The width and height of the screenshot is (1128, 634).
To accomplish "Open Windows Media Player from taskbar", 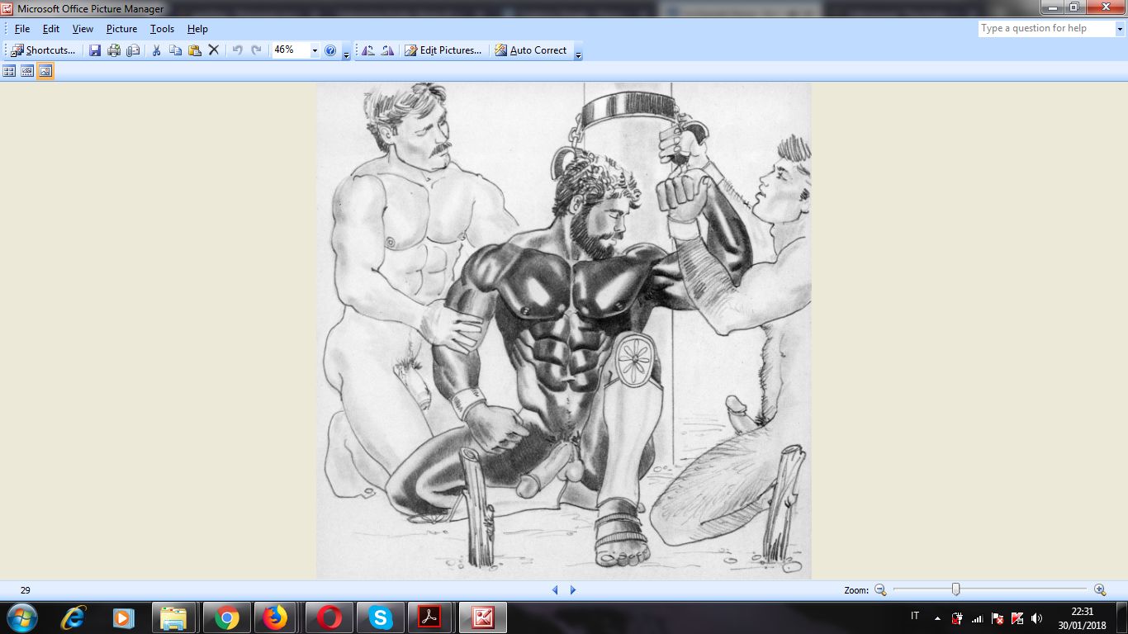I will 124,617.
